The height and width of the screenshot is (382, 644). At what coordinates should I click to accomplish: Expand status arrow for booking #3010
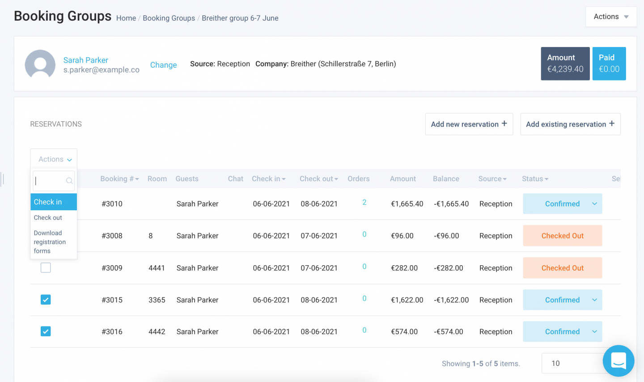coord(594,204)
